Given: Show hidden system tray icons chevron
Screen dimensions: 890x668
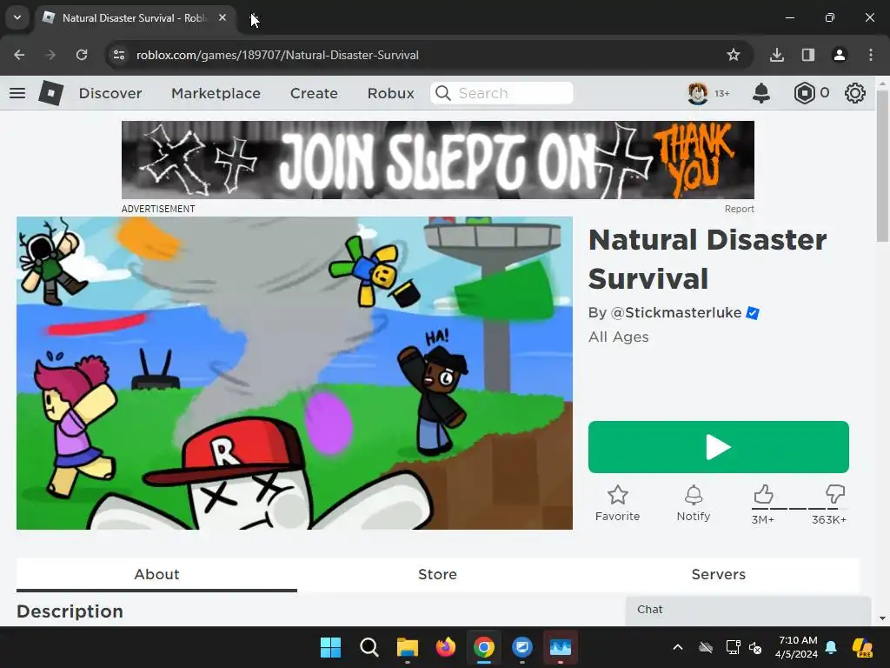Looking at the screenshot, I should (x=678, y=647).
